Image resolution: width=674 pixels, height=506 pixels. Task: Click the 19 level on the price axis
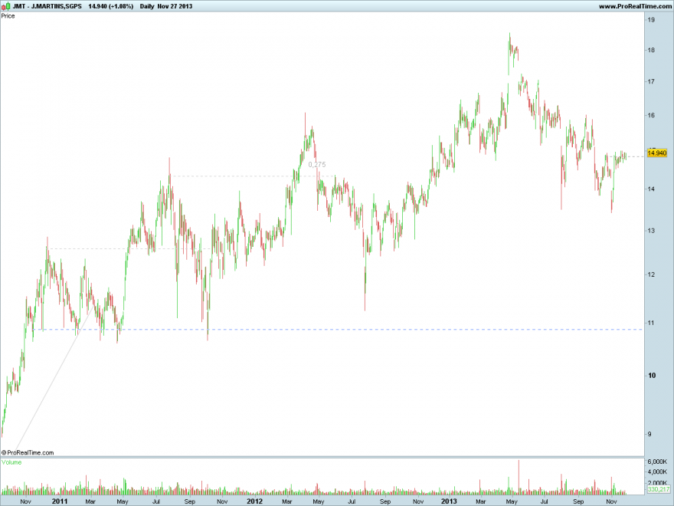point(652,20)
